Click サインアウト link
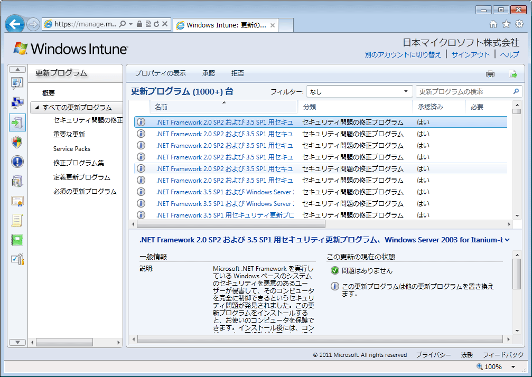This screenshot has width=532, height=377. click(471, 54)
